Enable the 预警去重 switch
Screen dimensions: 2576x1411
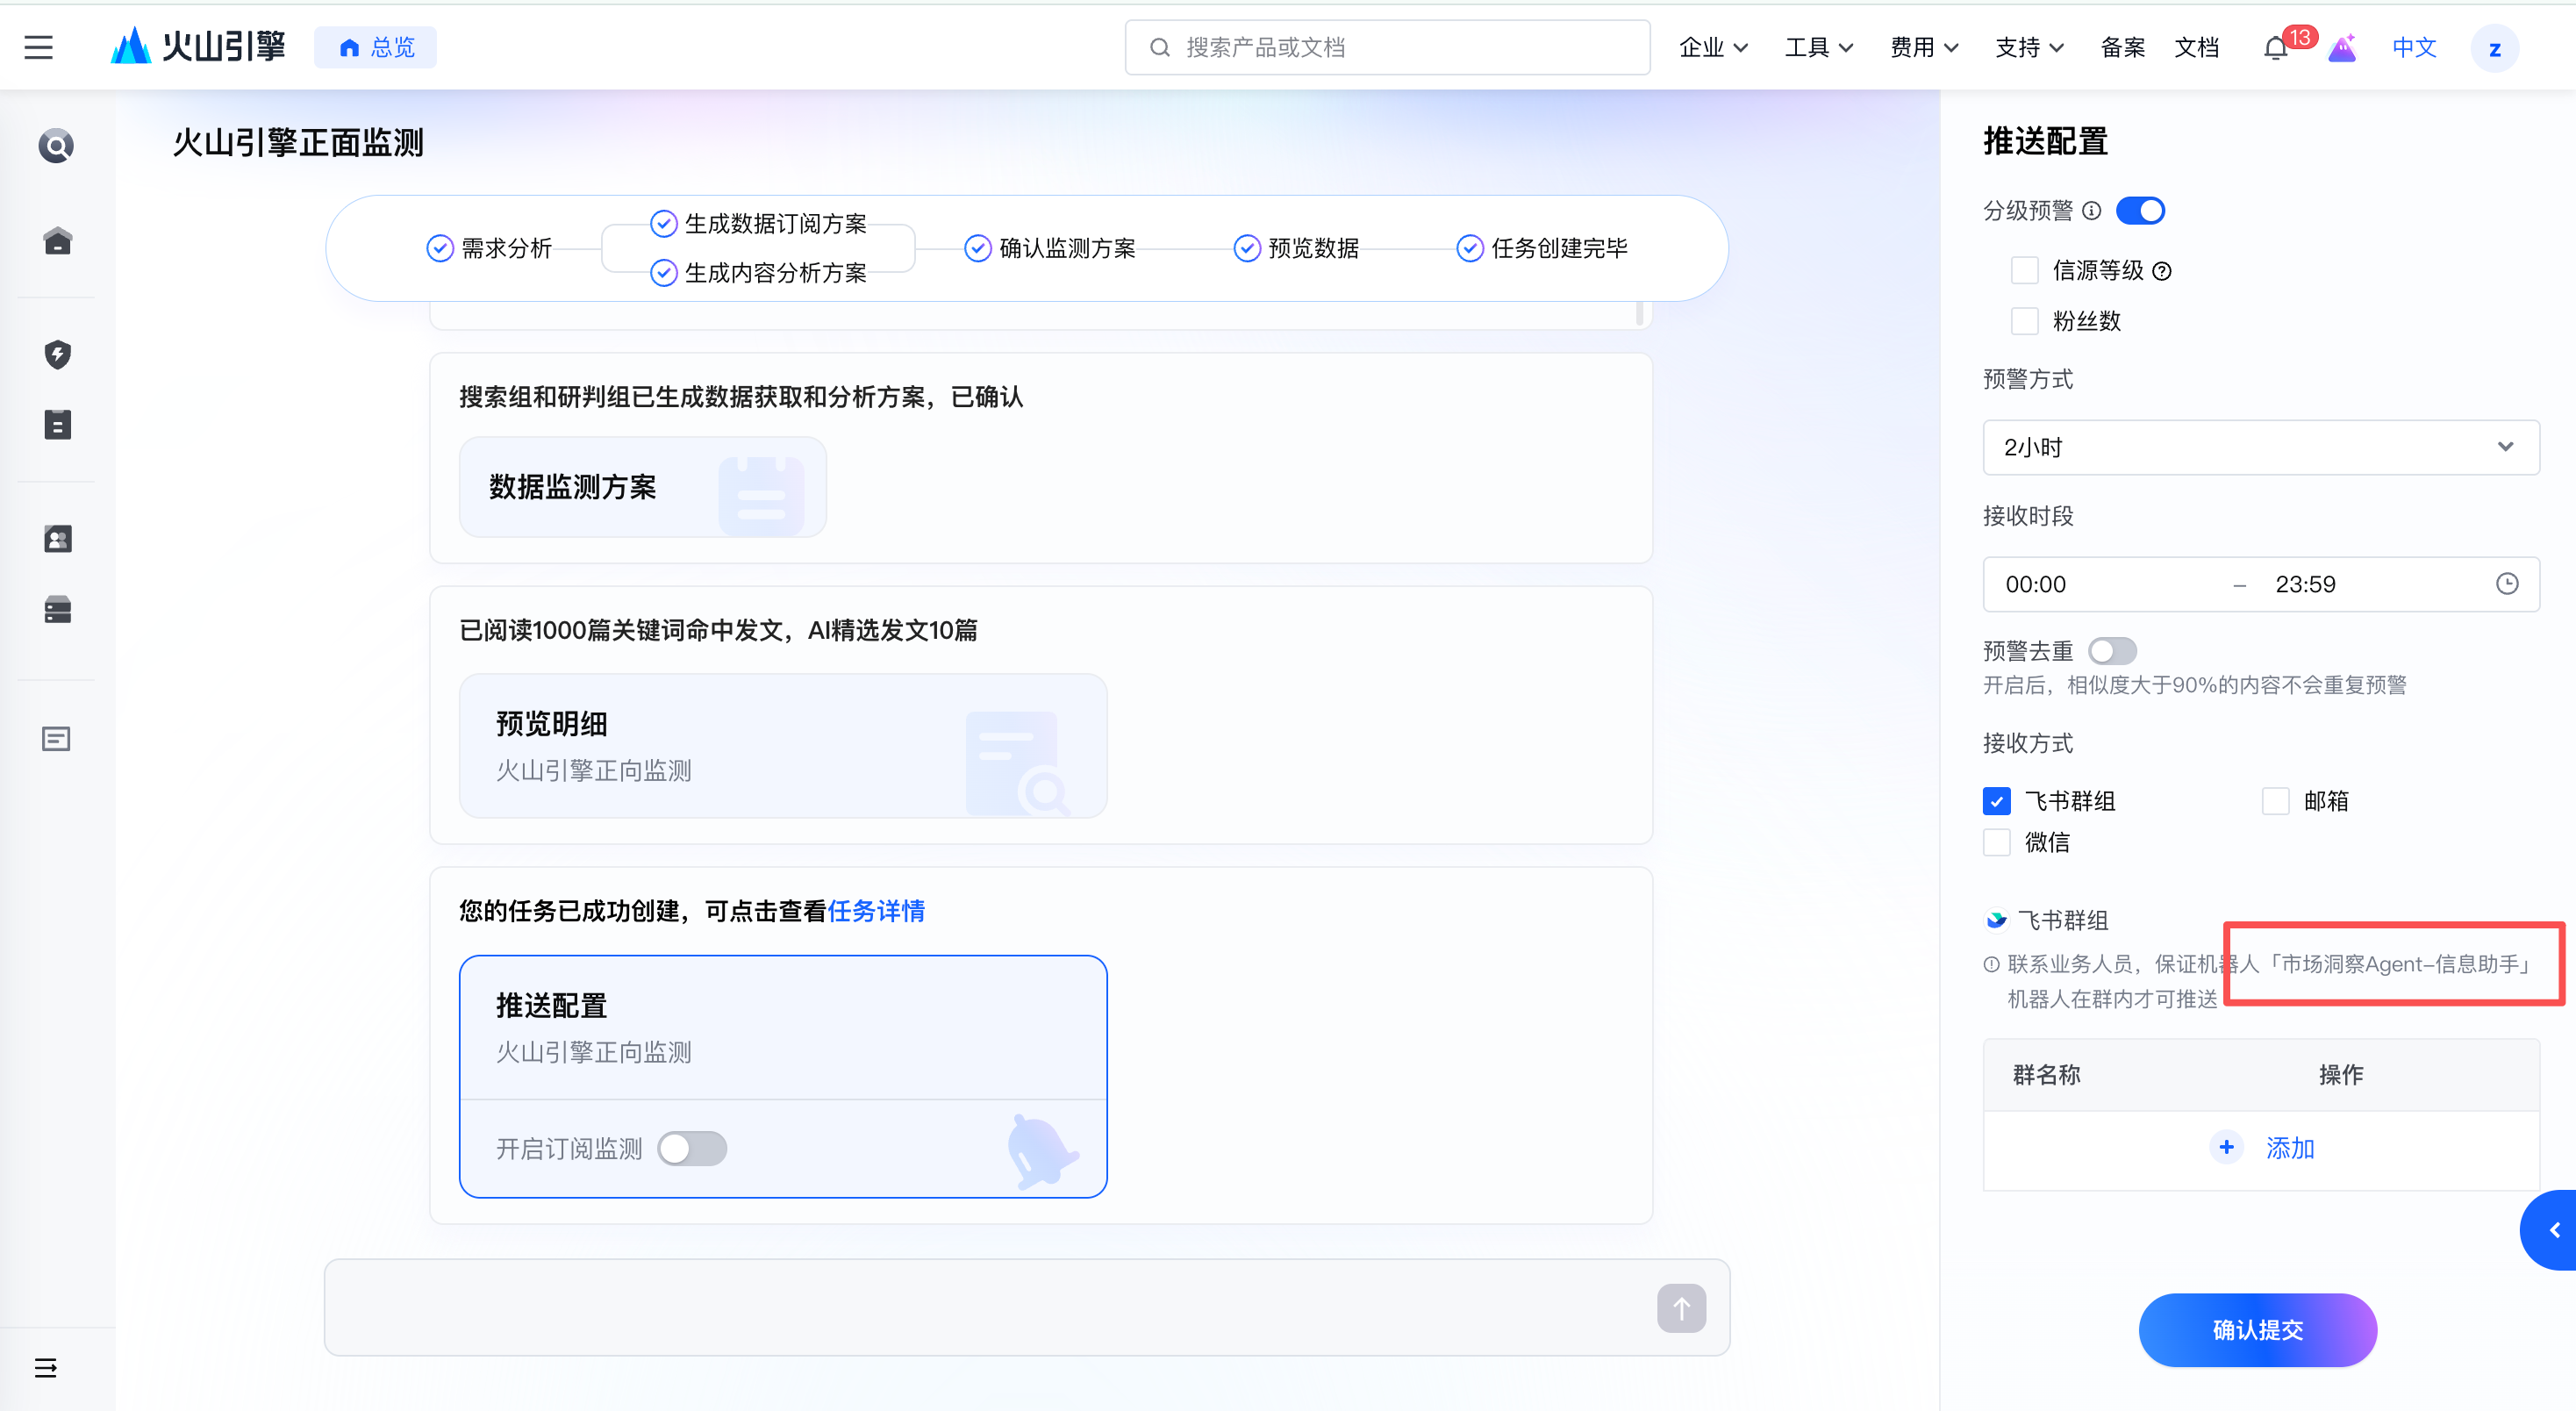(x=2112, y=651)
